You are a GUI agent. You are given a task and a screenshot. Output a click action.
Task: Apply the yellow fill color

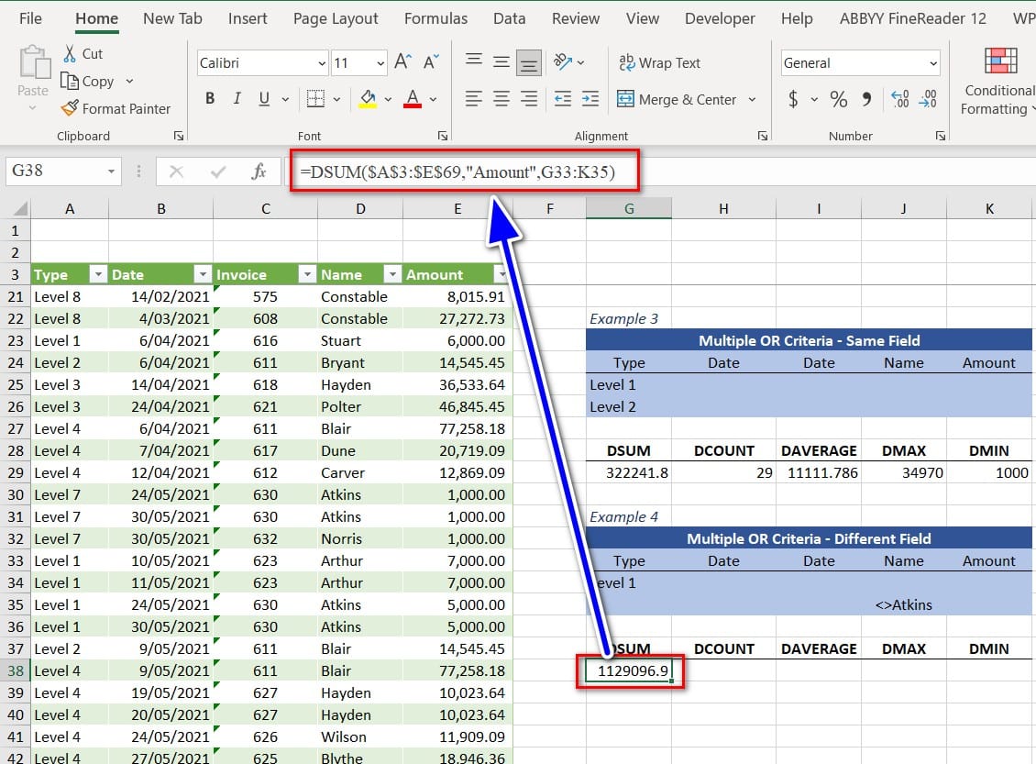[x=368, y=99]
